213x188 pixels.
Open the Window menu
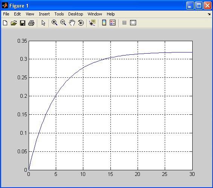pos(95,14)
